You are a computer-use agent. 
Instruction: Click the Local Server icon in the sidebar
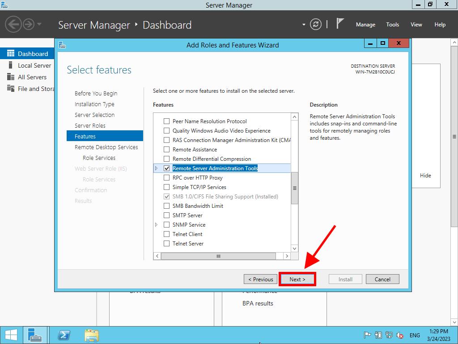click(x=11, y=65)
